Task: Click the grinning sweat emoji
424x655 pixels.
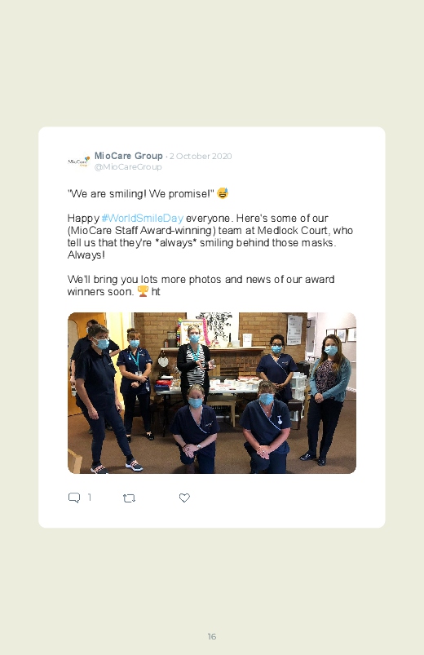Action: pos(223,193)
